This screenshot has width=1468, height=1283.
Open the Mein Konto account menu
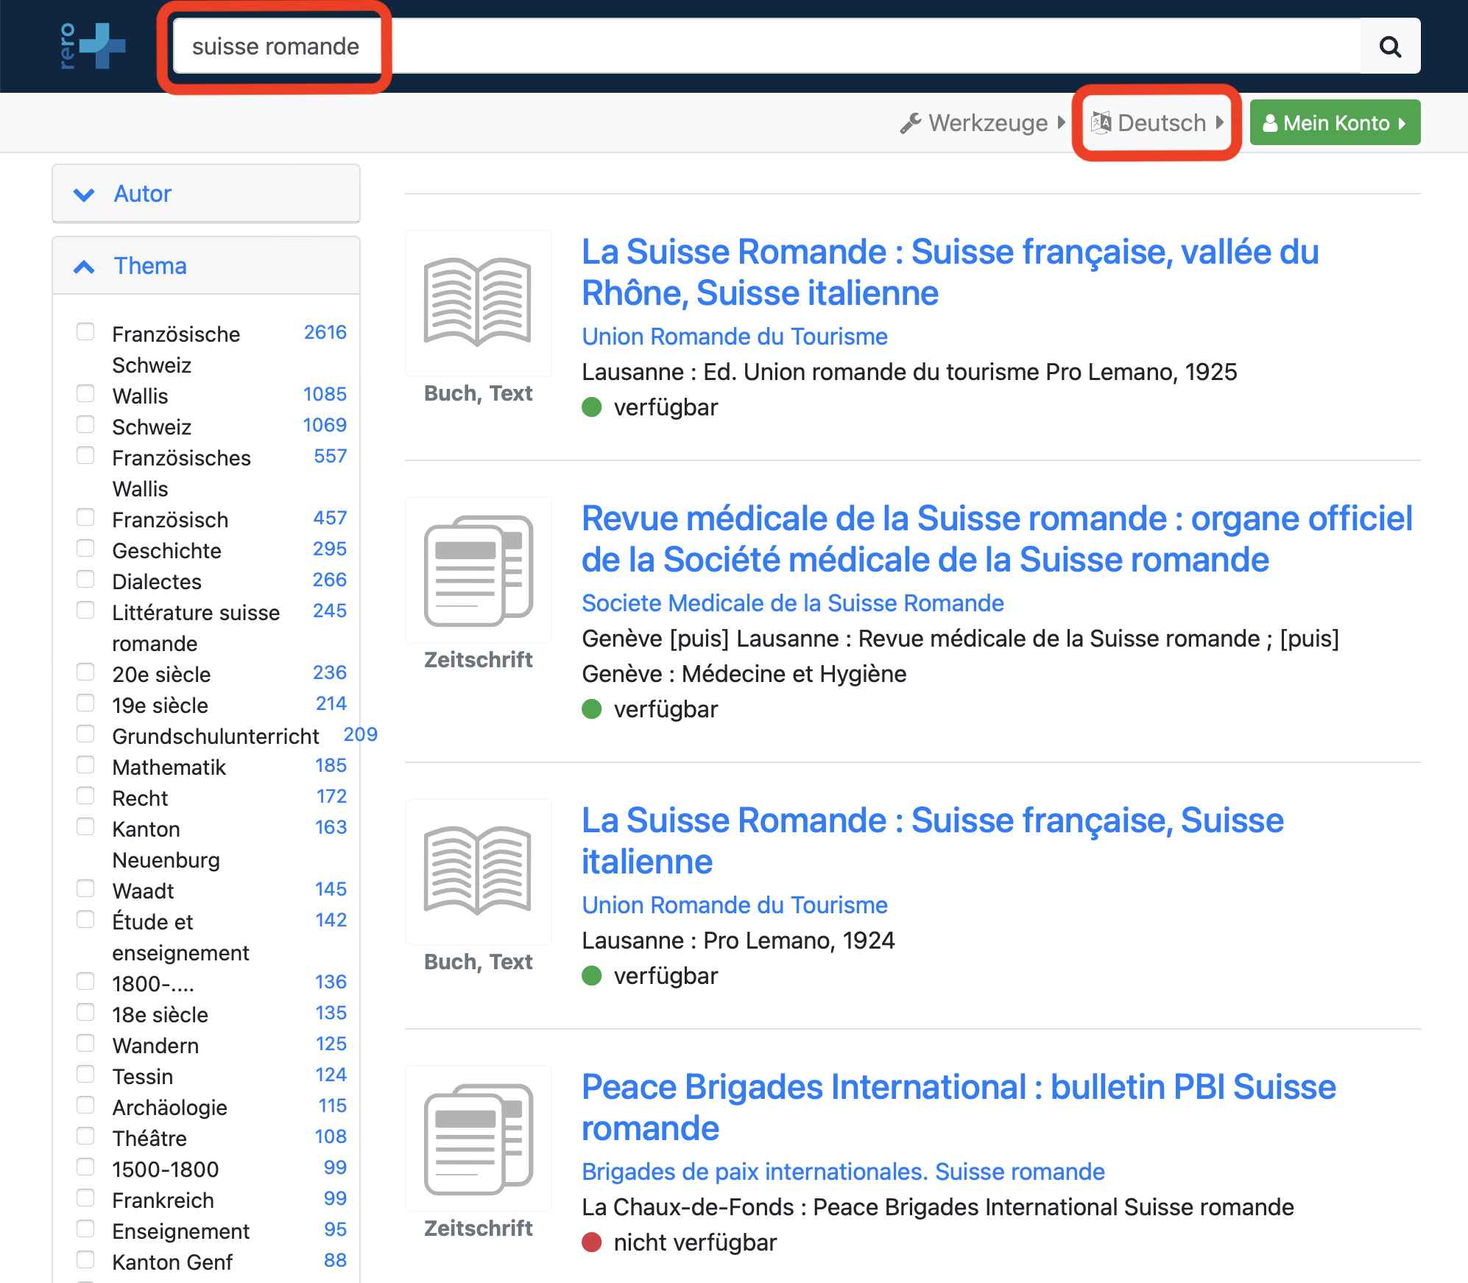[1335, 122]
